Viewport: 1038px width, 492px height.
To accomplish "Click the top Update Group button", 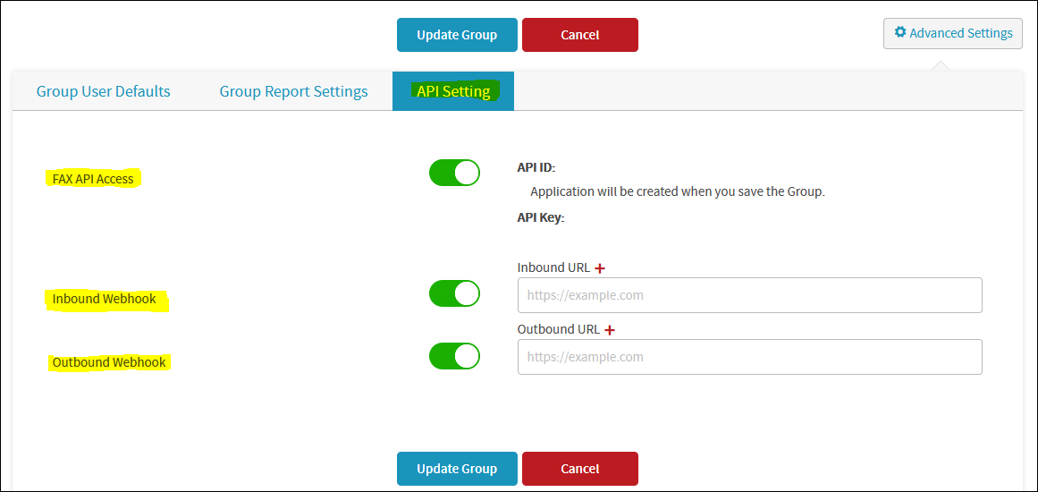I will 457,35.
